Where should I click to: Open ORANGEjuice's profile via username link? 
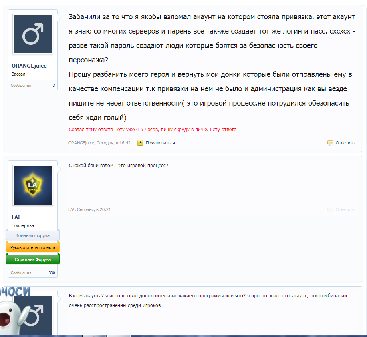tap(29, 66)
